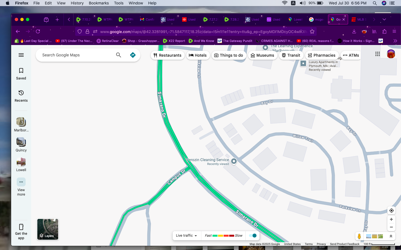Image resolution: width=401 pixels, height=250 pixels.
Task: Open the Firefox list all tabs dropdown
Action: pos(384,19)
